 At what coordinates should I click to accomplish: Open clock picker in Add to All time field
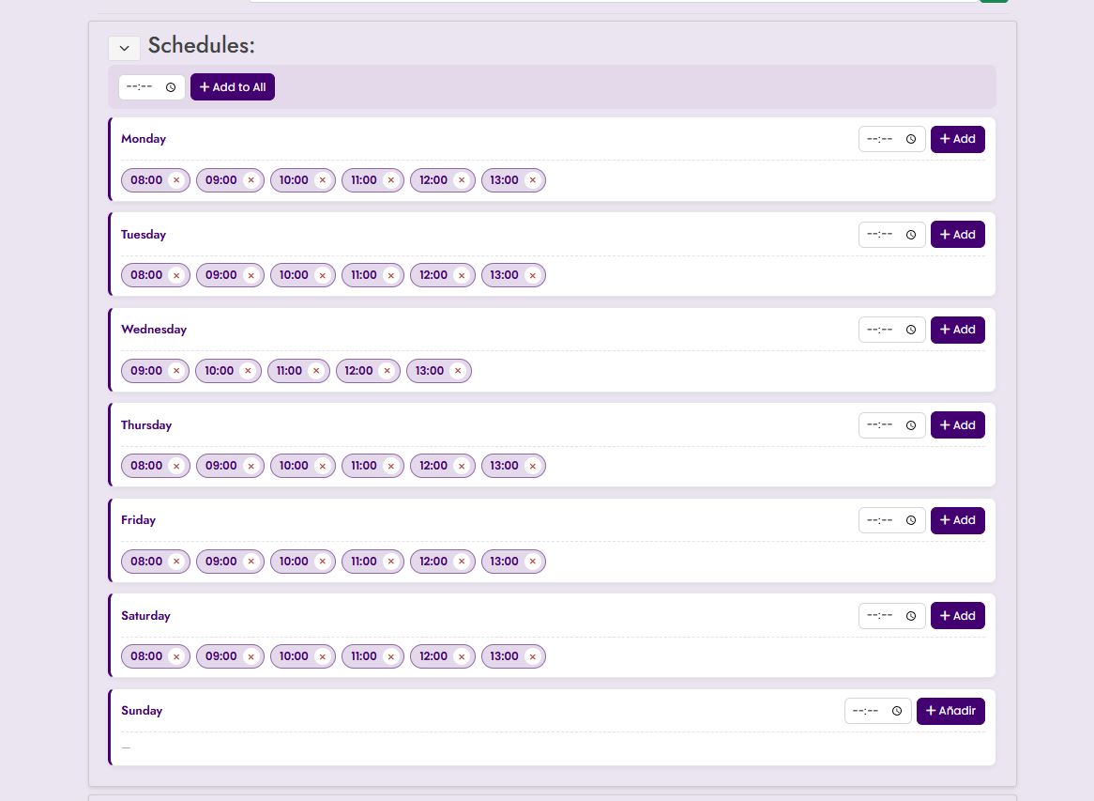point(171,87)
